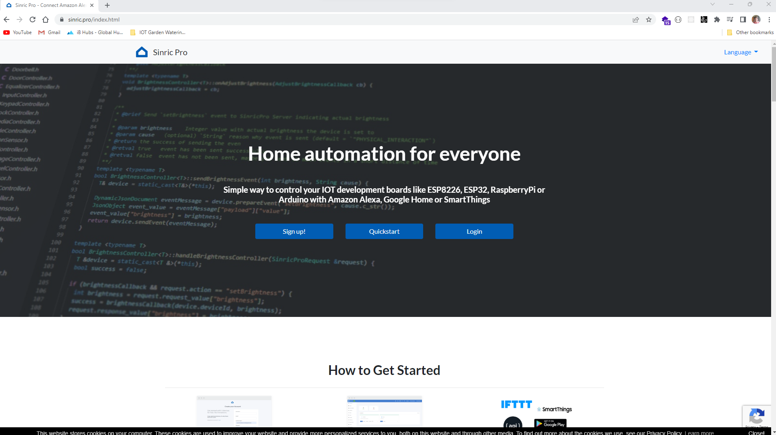Dismiss the cookie banner with Close!
The width and height of the screenshot is (776, 435).
(756, 433)
